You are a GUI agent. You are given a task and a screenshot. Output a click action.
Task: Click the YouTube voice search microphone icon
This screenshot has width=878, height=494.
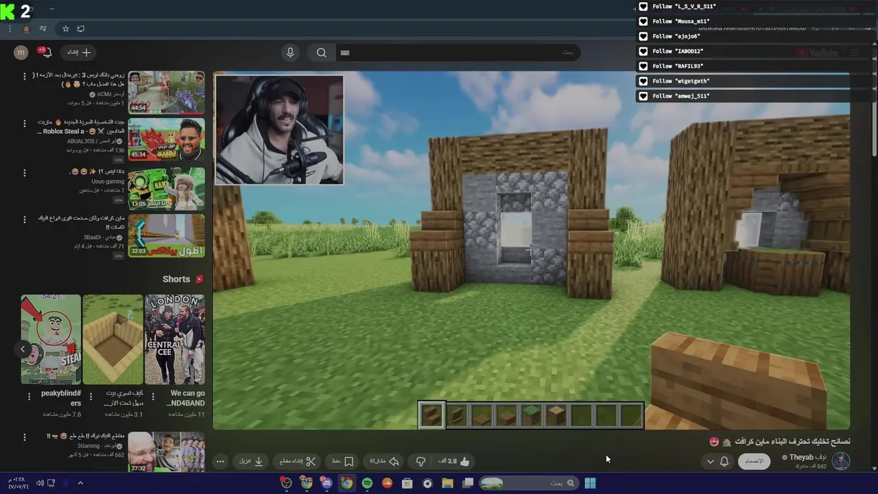(x=290, y=52)
